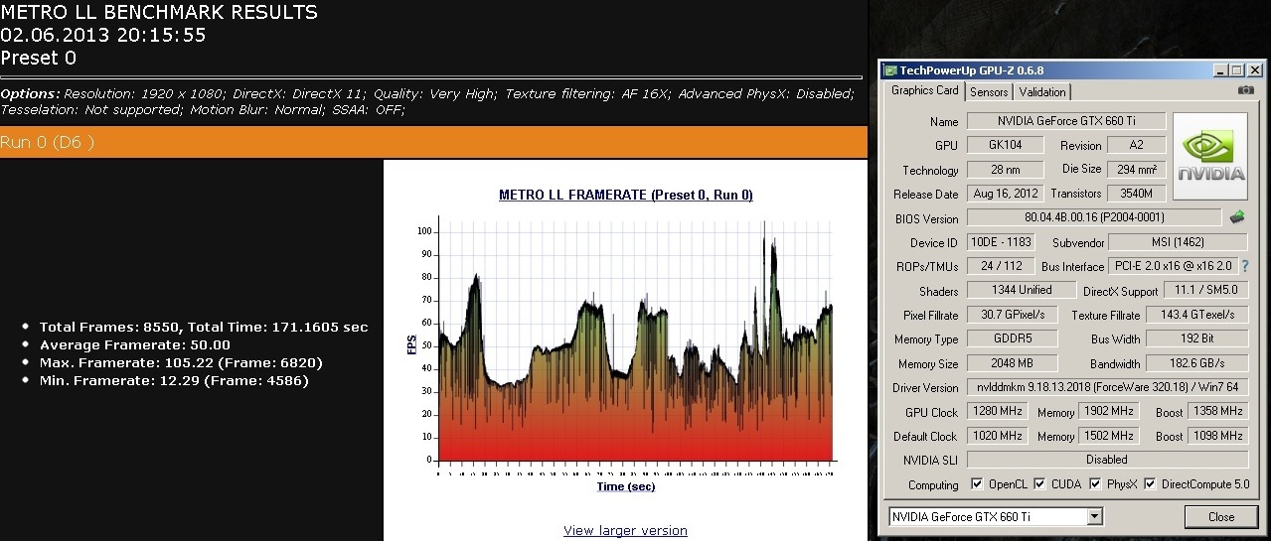
Task: Switch to the Validation tab
Action: (1042, 92)
